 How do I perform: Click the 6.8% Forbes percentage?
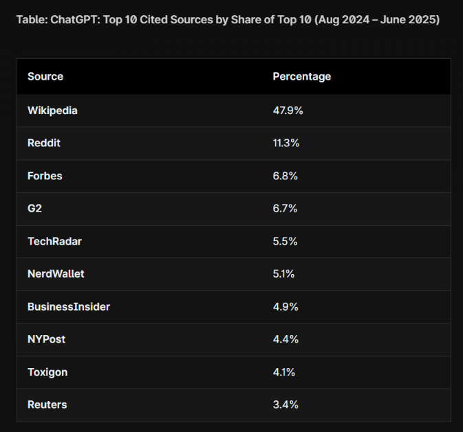click(x=286, y=176)
